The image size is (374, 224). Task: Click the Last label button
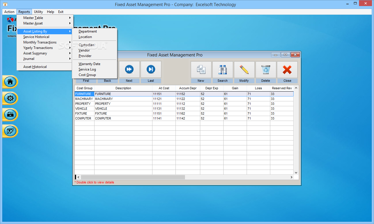(x=151, y=81)
